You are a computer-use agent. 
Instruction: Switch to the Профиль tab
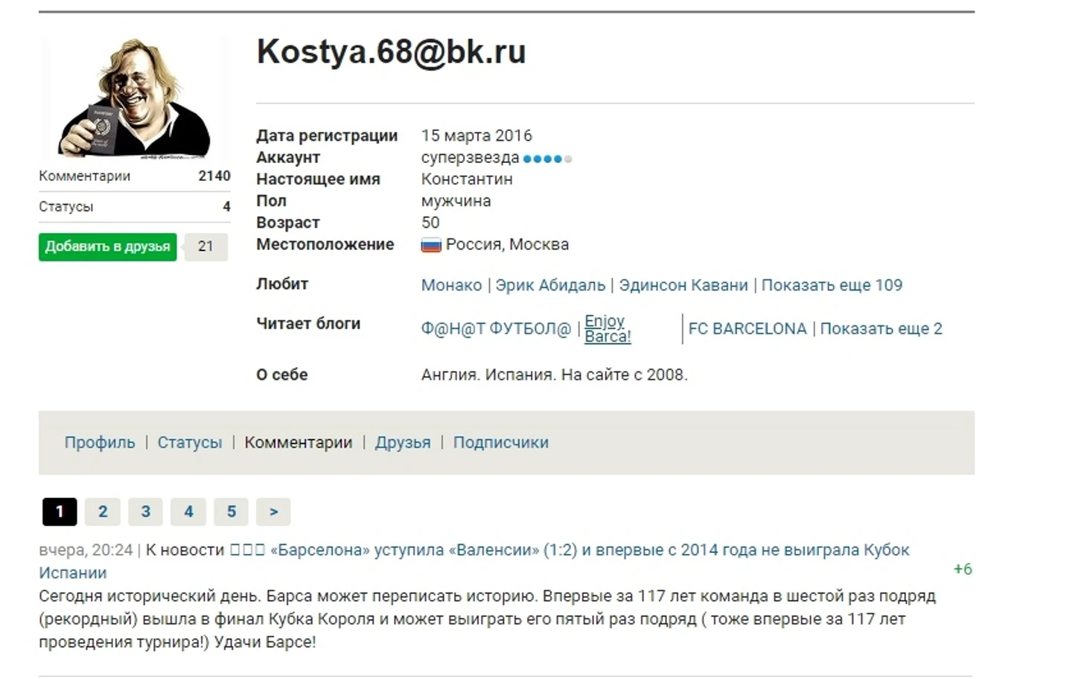click(100, 442)
